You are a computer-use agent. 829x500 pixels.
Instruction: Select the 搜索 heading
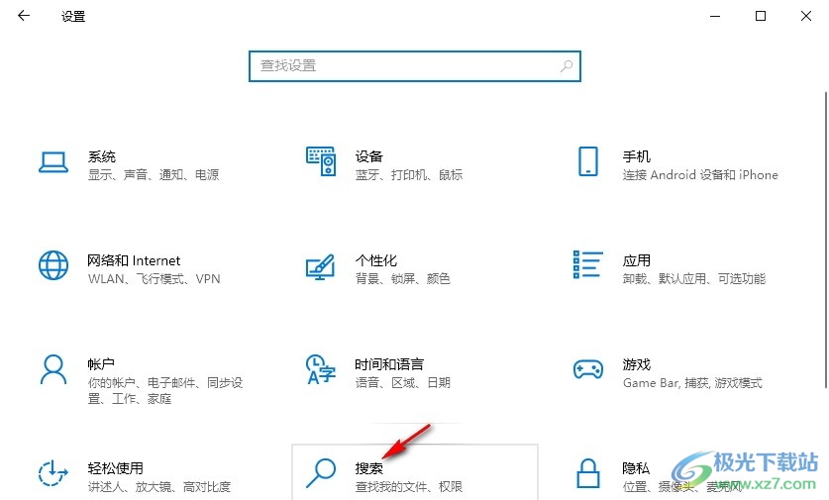tap(369, 468)
